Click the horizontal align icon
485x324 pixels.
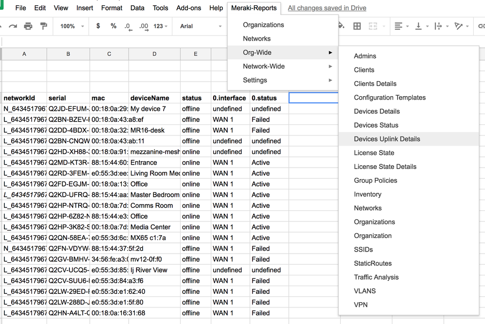[399, 26]
